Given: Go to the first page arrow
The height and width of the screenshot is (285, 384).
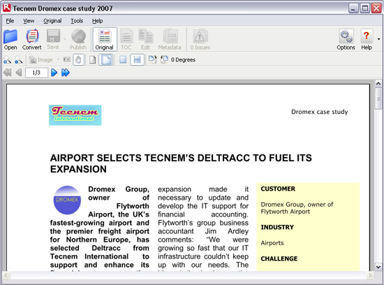Looking at the screenshot, I should (8, 73).
